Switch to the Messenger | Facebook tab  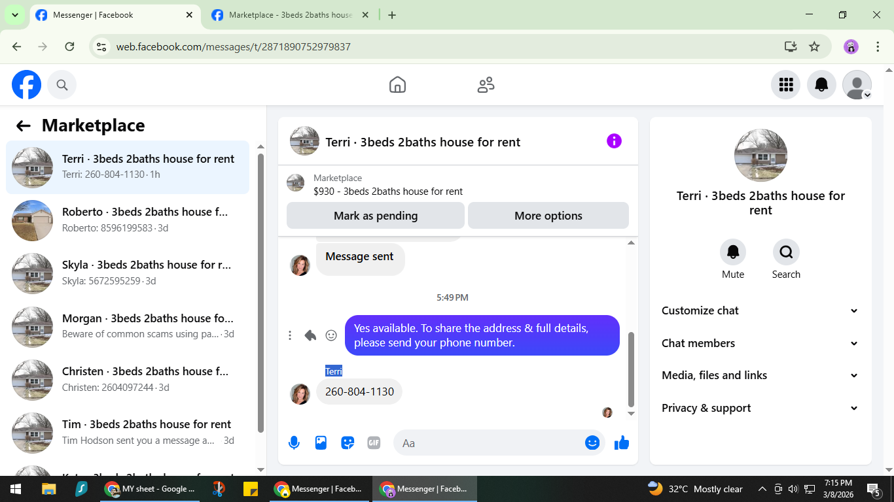(115, 15)
